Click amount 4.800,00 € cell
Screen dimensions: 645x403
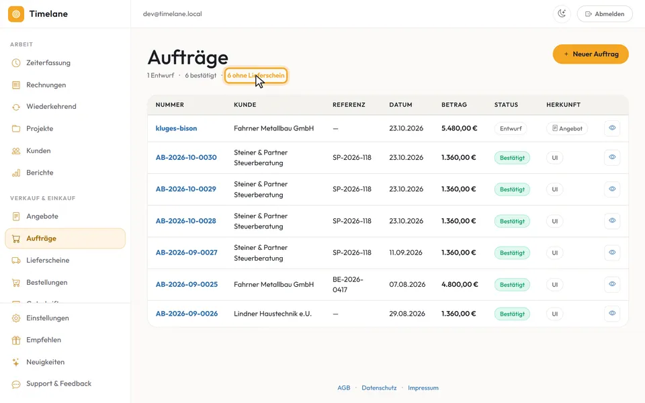(x=460, y=285)
